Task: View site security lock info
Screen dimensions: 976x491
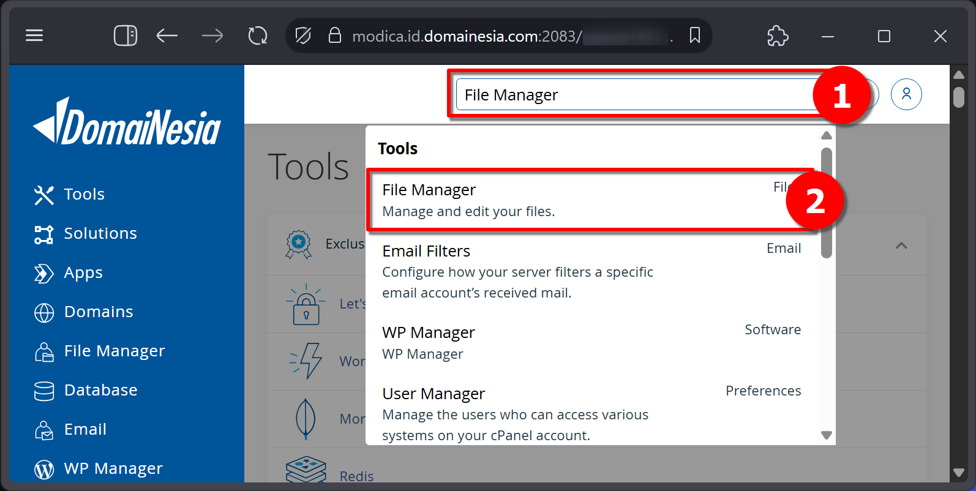Action: point(335,36)
